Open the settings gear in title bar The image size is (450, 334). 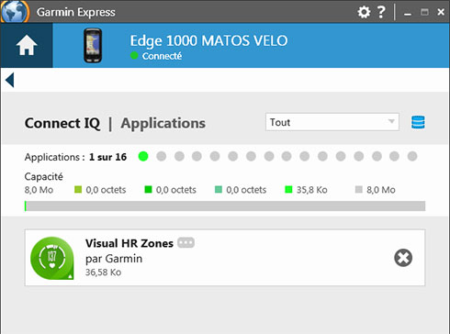(x=364, y=12)
